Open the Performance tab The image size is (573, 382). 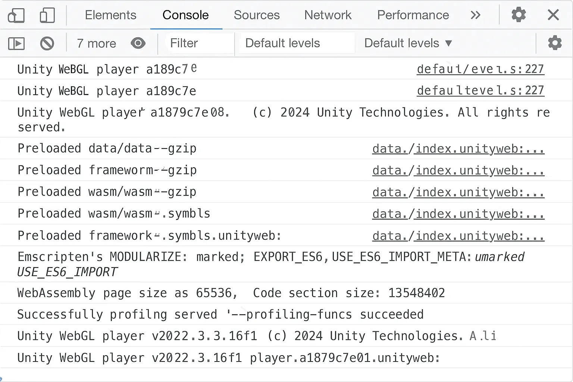(413, 15)
